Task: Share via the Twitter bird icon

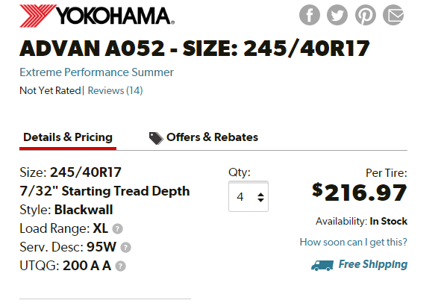Action: pyautogui.click(x=337, y=15)
